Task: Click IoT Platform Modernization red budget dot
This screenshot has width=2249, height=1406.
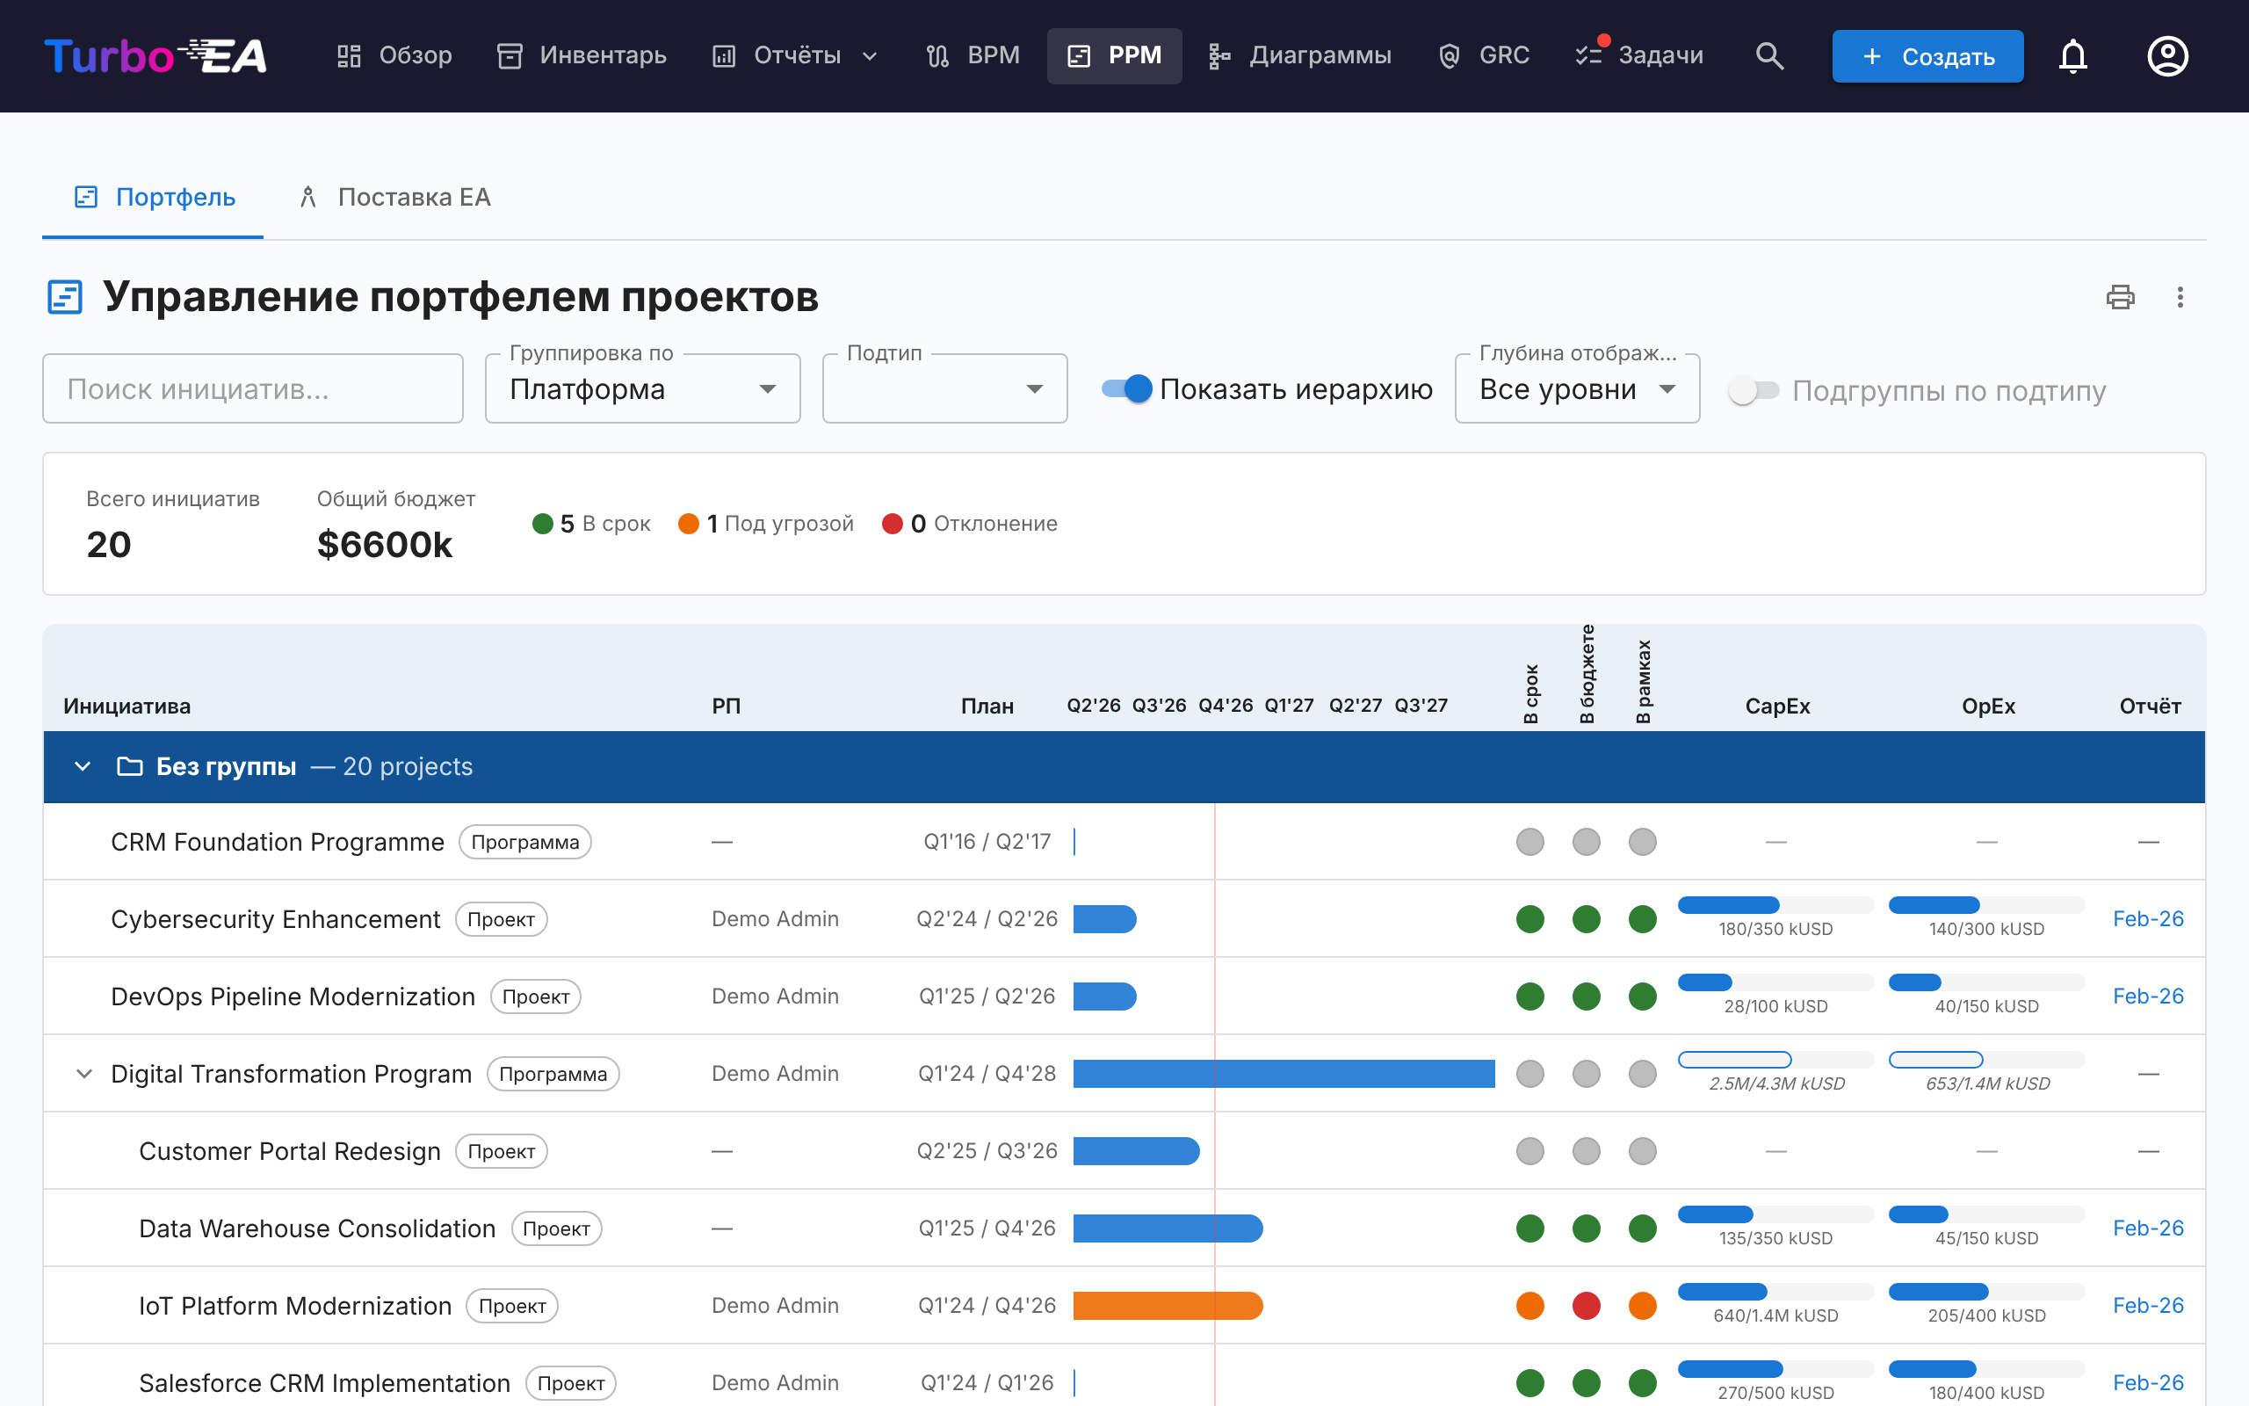Action: point(1587,1306)
